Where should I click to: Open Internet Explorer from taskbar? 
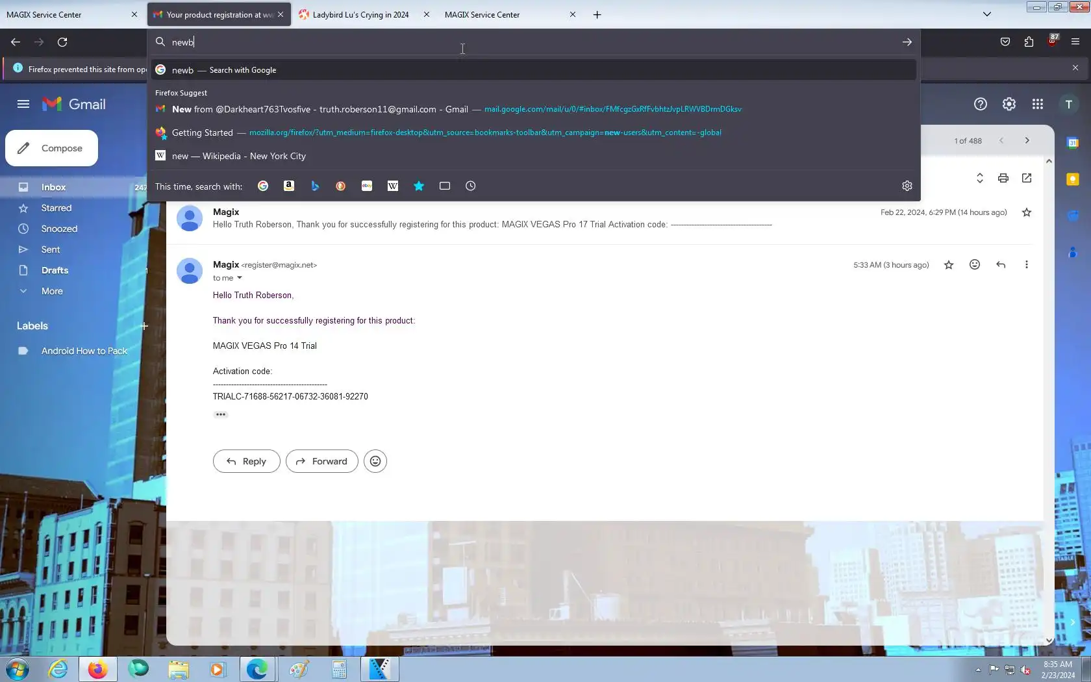pos(58,669)
